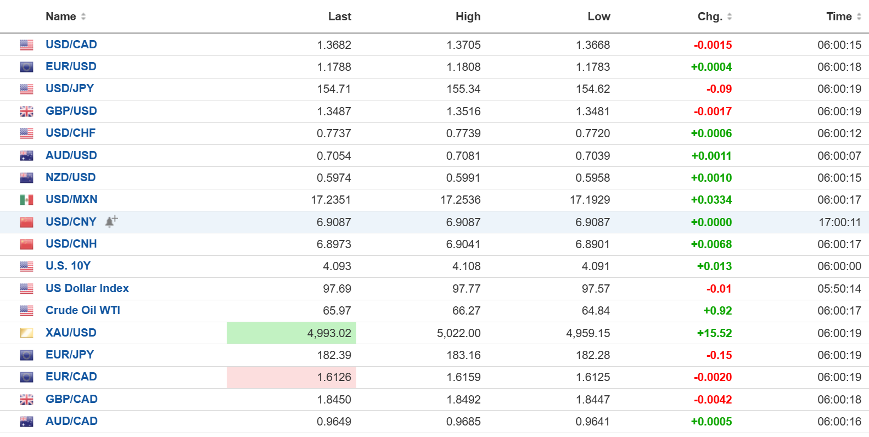Click the pink highlighted EUR/CAD last price
This screenshot has width=869, height=437.
pyautogui.click(x=334, y=377)
